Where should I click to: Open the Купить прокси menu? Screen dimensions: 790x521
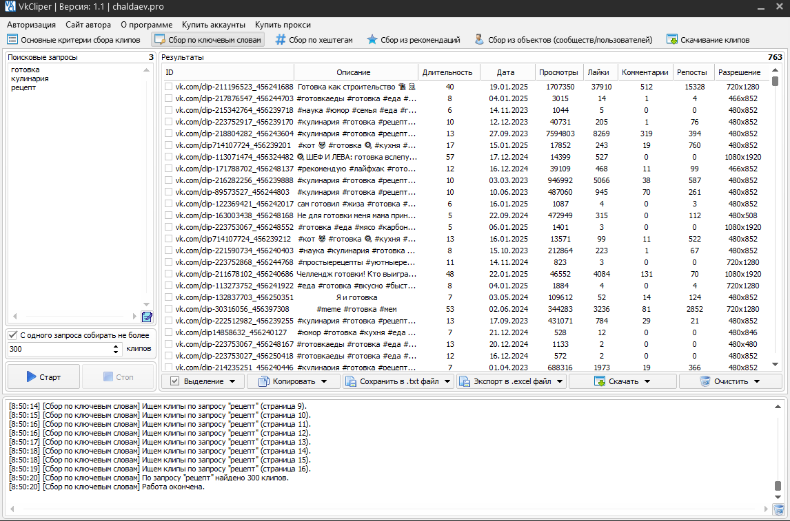coord(283,25)
